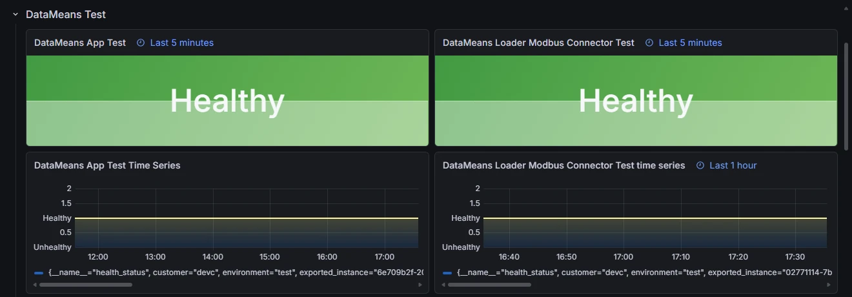Click Healthy axis label in Modbus series
Image resolution: width=852 pixels, height=297 pixels.
pyautogui.click(x=465, y=218)
